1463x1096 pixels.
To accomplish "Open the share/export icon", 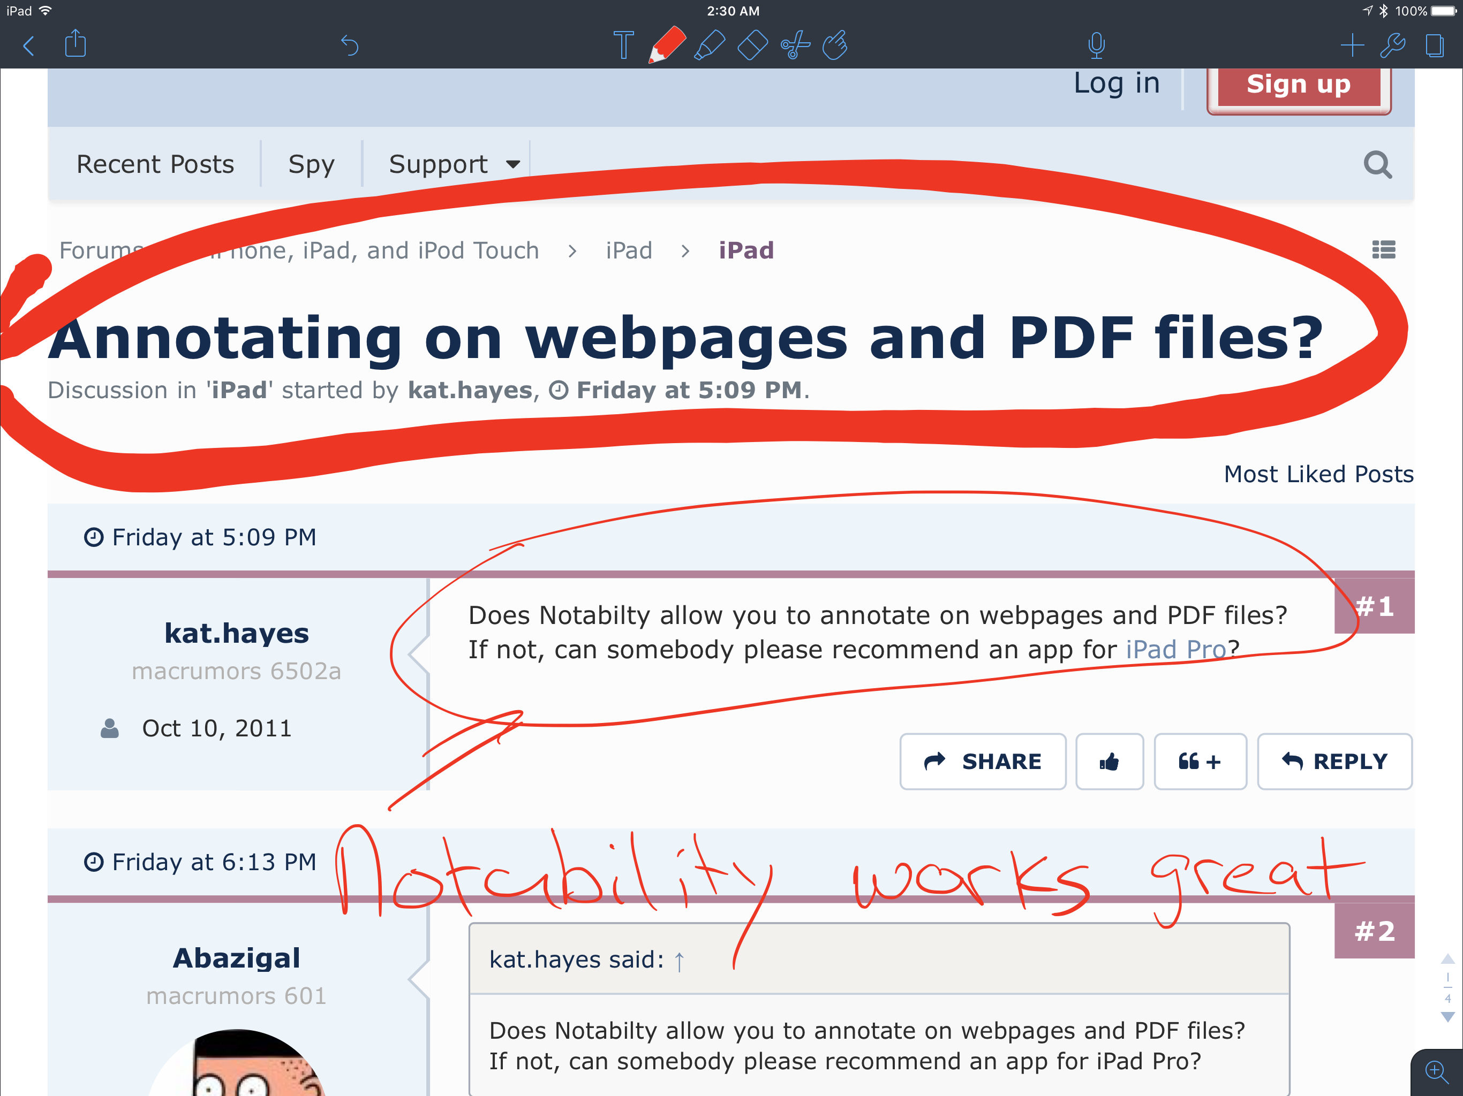I will [76, 44].
